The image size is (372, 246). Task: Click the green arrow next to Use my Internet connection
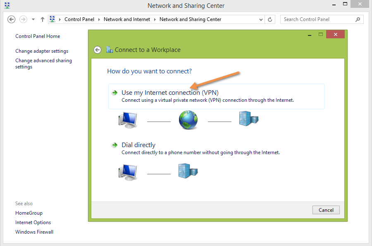click(114, 93)
